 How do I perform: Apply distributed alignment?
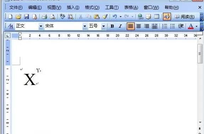pyautogui.click(x=155, y=26)
